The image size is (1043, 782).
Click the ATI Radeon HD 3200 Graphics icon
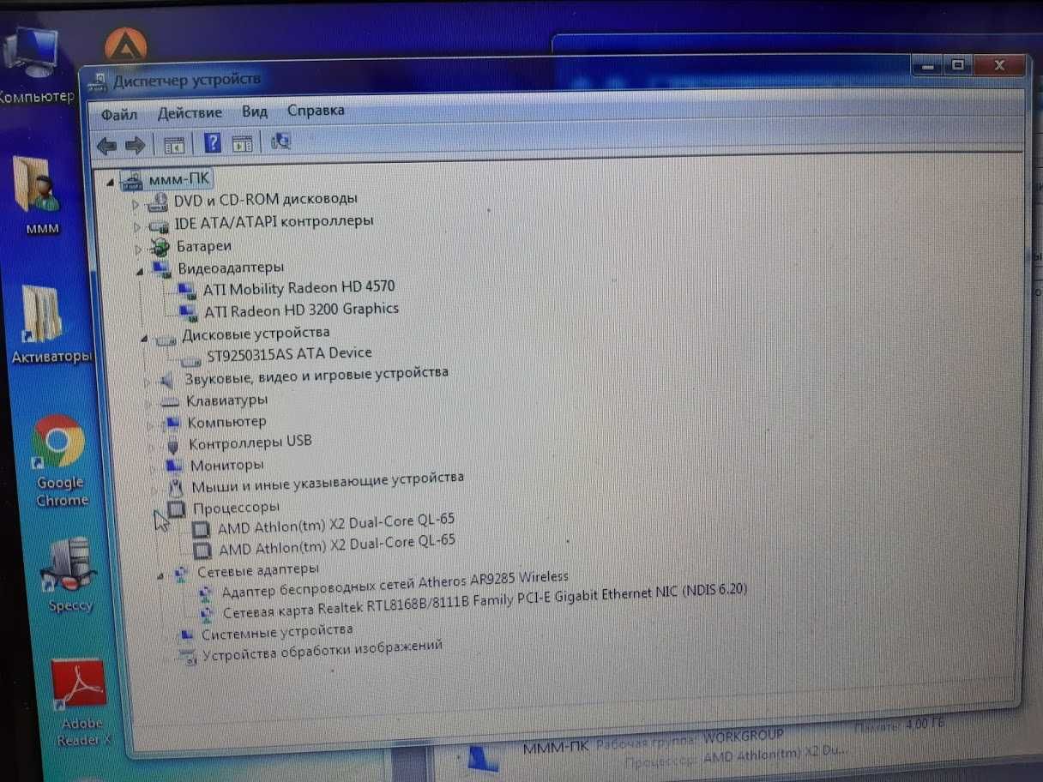(x=189, y=311)
